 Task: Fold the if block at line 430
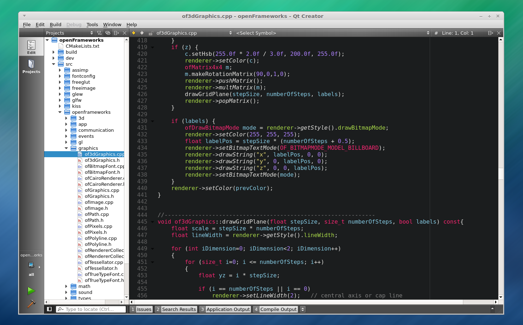click(x=153, y=121)
